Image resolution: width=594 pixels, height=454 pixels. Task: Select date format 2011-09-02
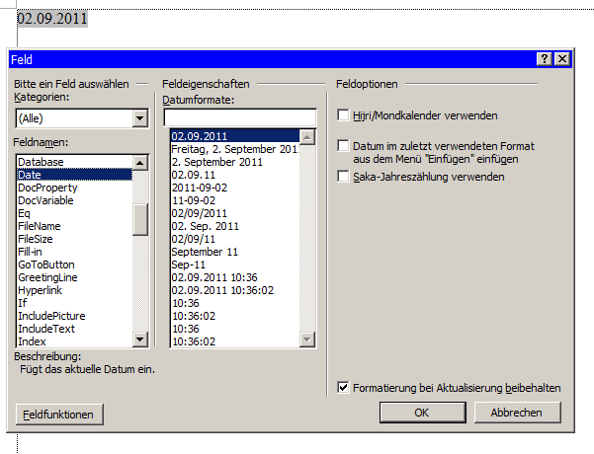[x=200, y=188]
